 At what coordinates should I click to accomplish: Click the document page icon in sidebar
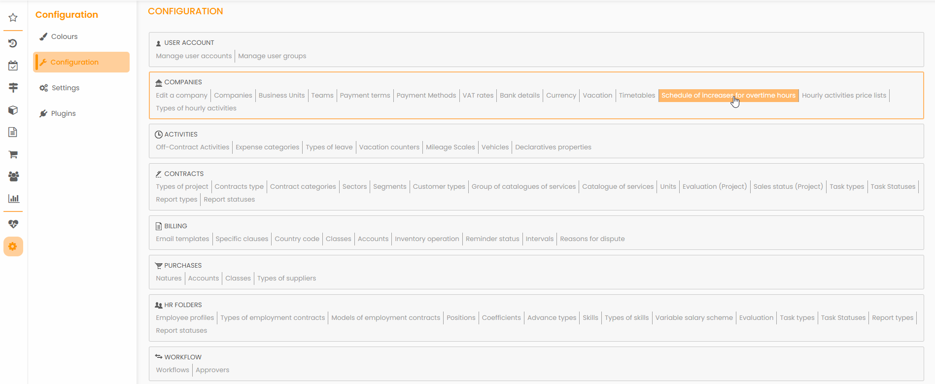pos(13,132)
